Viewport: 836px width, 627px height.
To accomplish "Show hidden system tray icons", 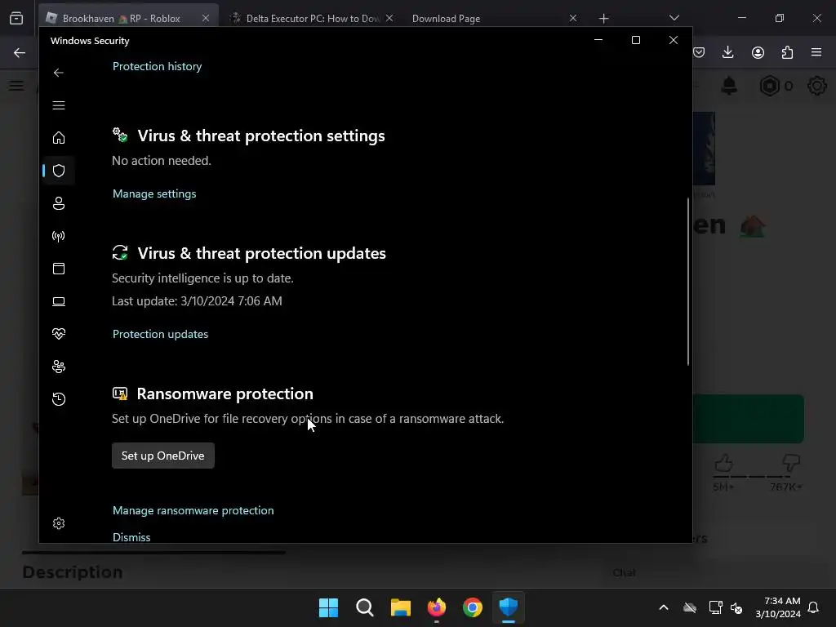I will 664,607.
